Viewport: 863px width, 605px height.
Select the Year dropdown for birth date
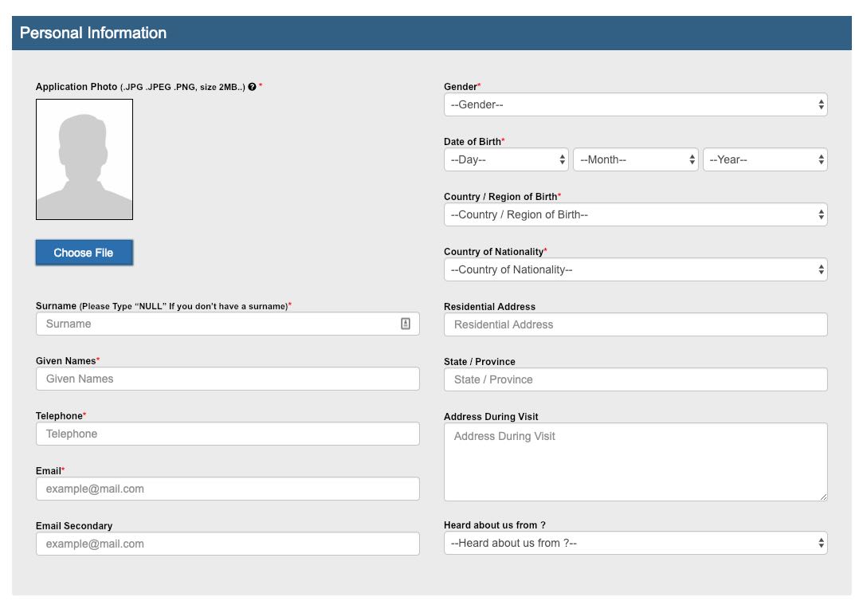pyautogui.click(x=764, y=159)
